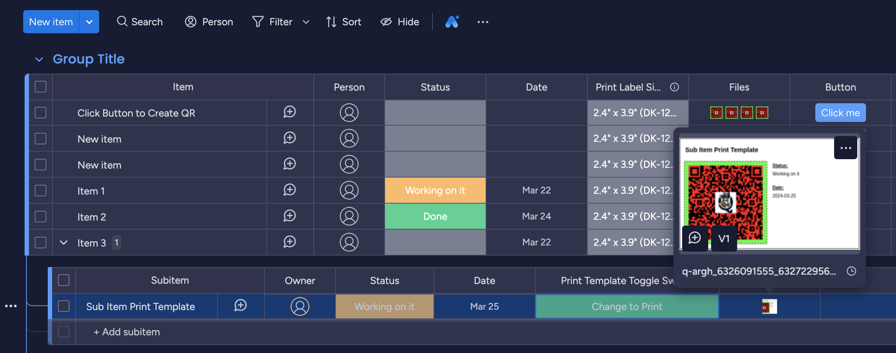Open the Sort menu
This screenshot has width=896, height=353.
pyautogui.click(x=343, y=22)
